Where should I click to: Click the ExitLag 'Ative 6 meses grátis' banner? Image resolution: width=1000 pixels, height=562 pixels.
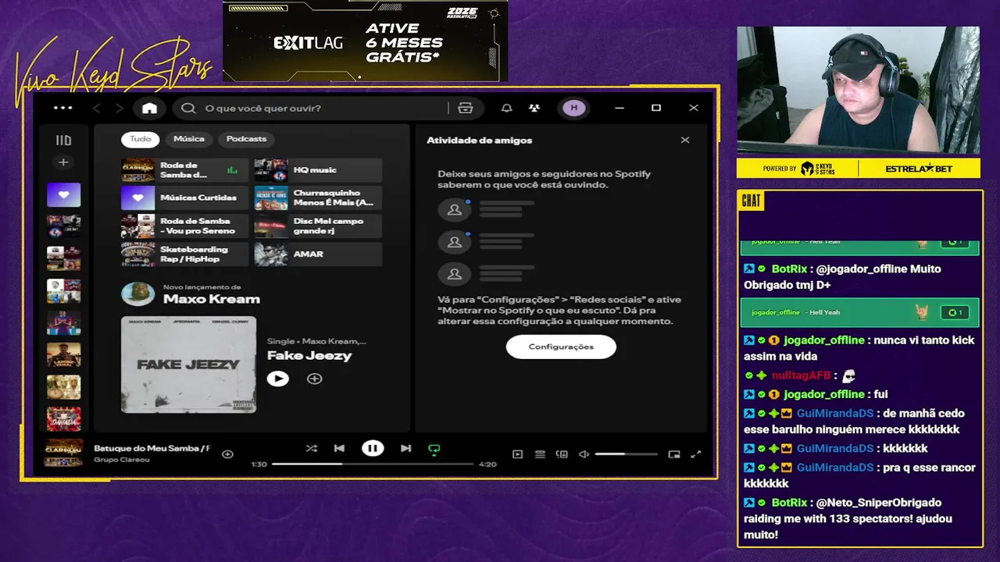(x=365, y=41)
